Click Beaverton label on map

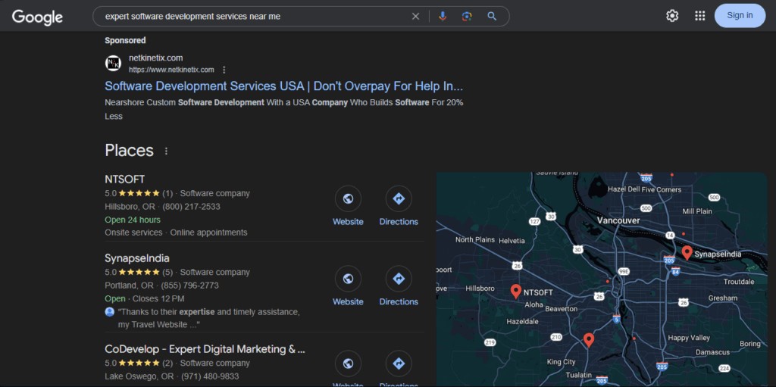click(562, 309)
